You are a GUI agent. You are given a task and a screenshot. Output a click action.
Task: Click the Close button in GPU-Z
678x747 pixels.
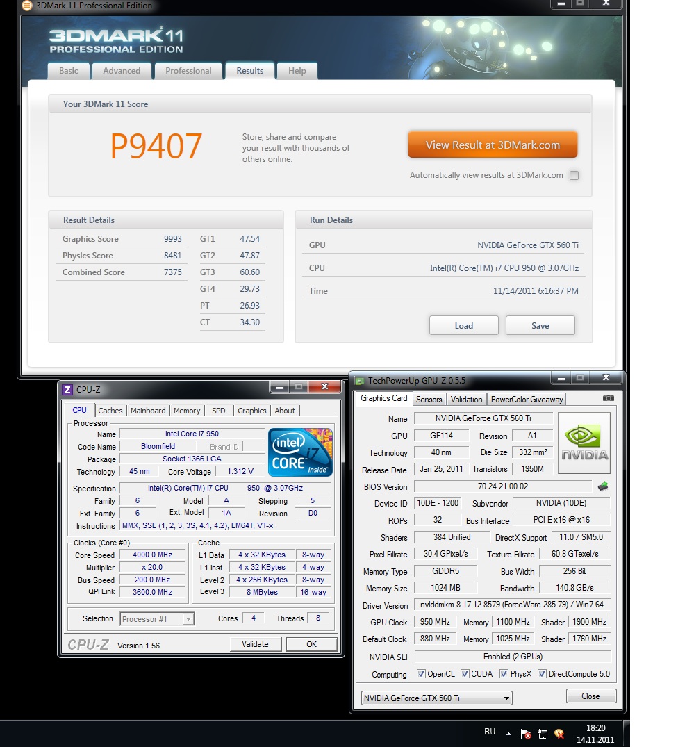click(x=591, y=696)
